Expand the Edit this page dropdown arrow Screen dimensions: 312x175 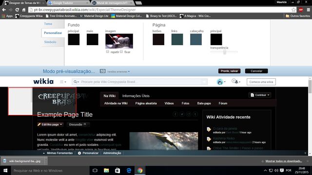(x=61, y=124)
